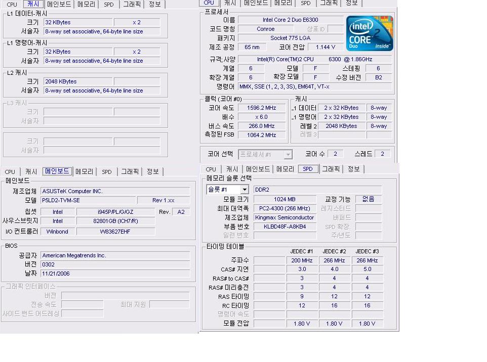Click the active 메인보드 tab in mainboard window
Image resolution: width=487 pixels, height=362 pixels.
pyautogui.click(x=57, y=171)
